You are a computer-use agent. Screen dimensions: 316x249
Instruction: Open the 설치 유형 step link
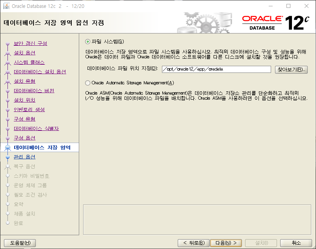pos(24,81)
